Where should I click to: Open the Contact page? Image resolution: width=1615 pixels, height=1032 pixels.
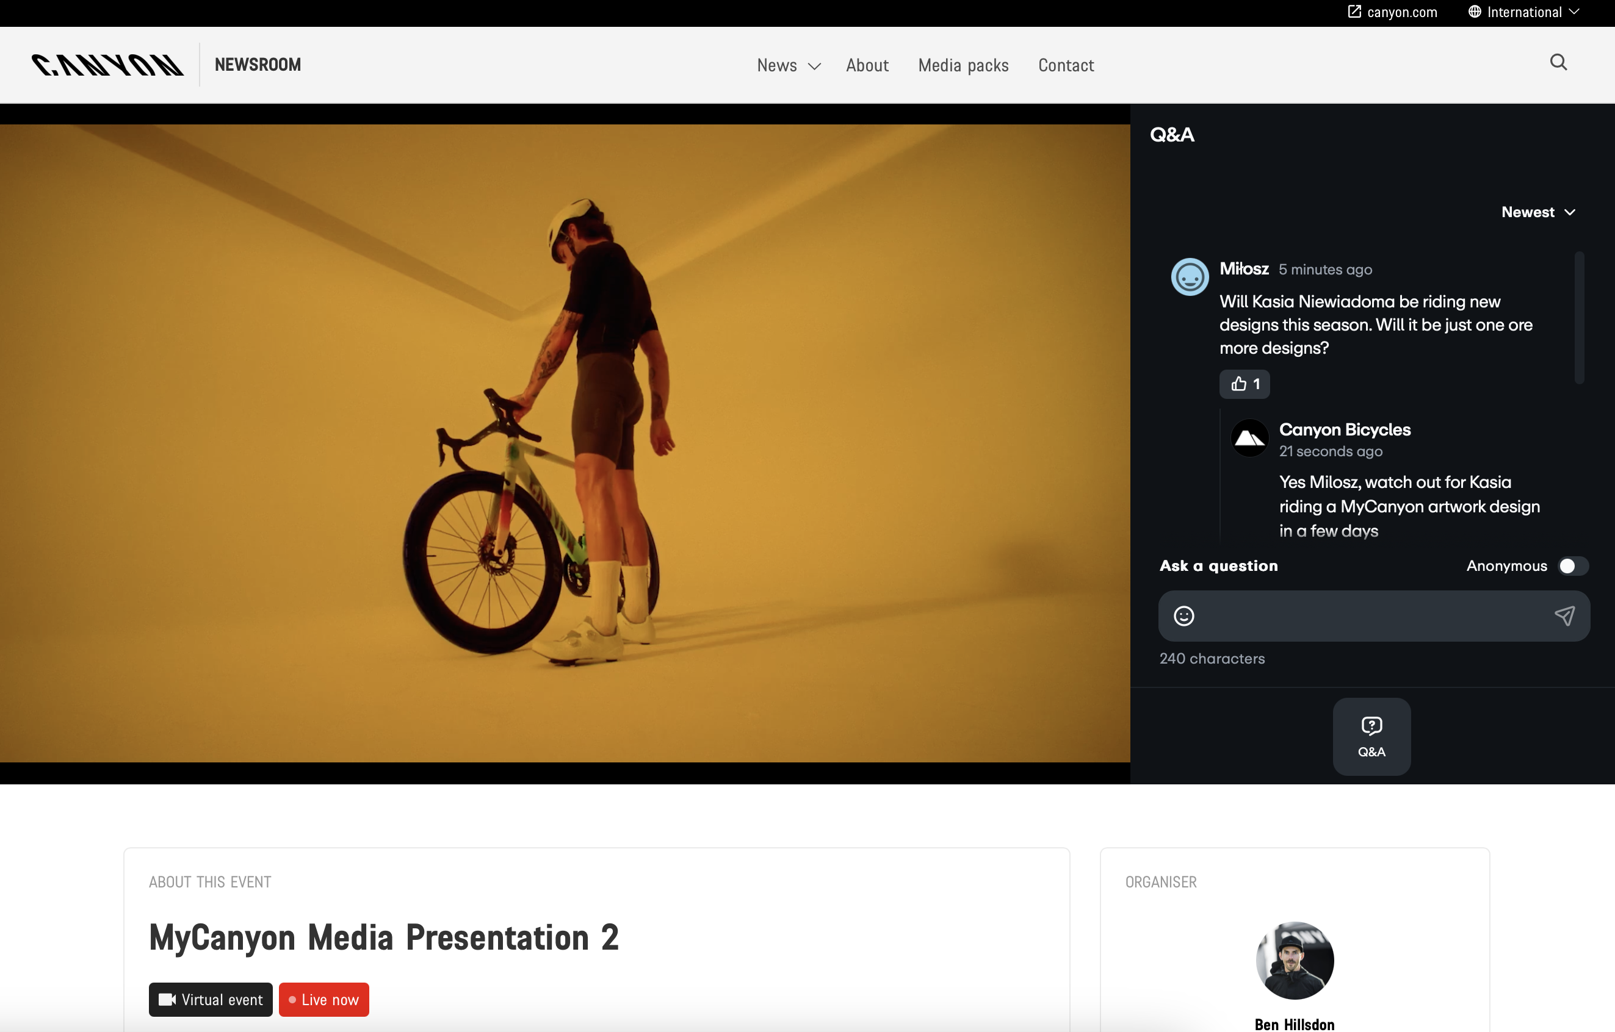click(x=1066, y=66)
